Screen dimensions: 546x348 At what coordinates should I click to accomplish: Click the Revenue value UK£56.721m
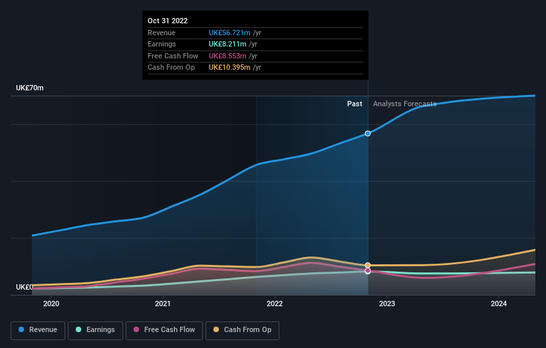pyautogui.click(x=229, y=33)
